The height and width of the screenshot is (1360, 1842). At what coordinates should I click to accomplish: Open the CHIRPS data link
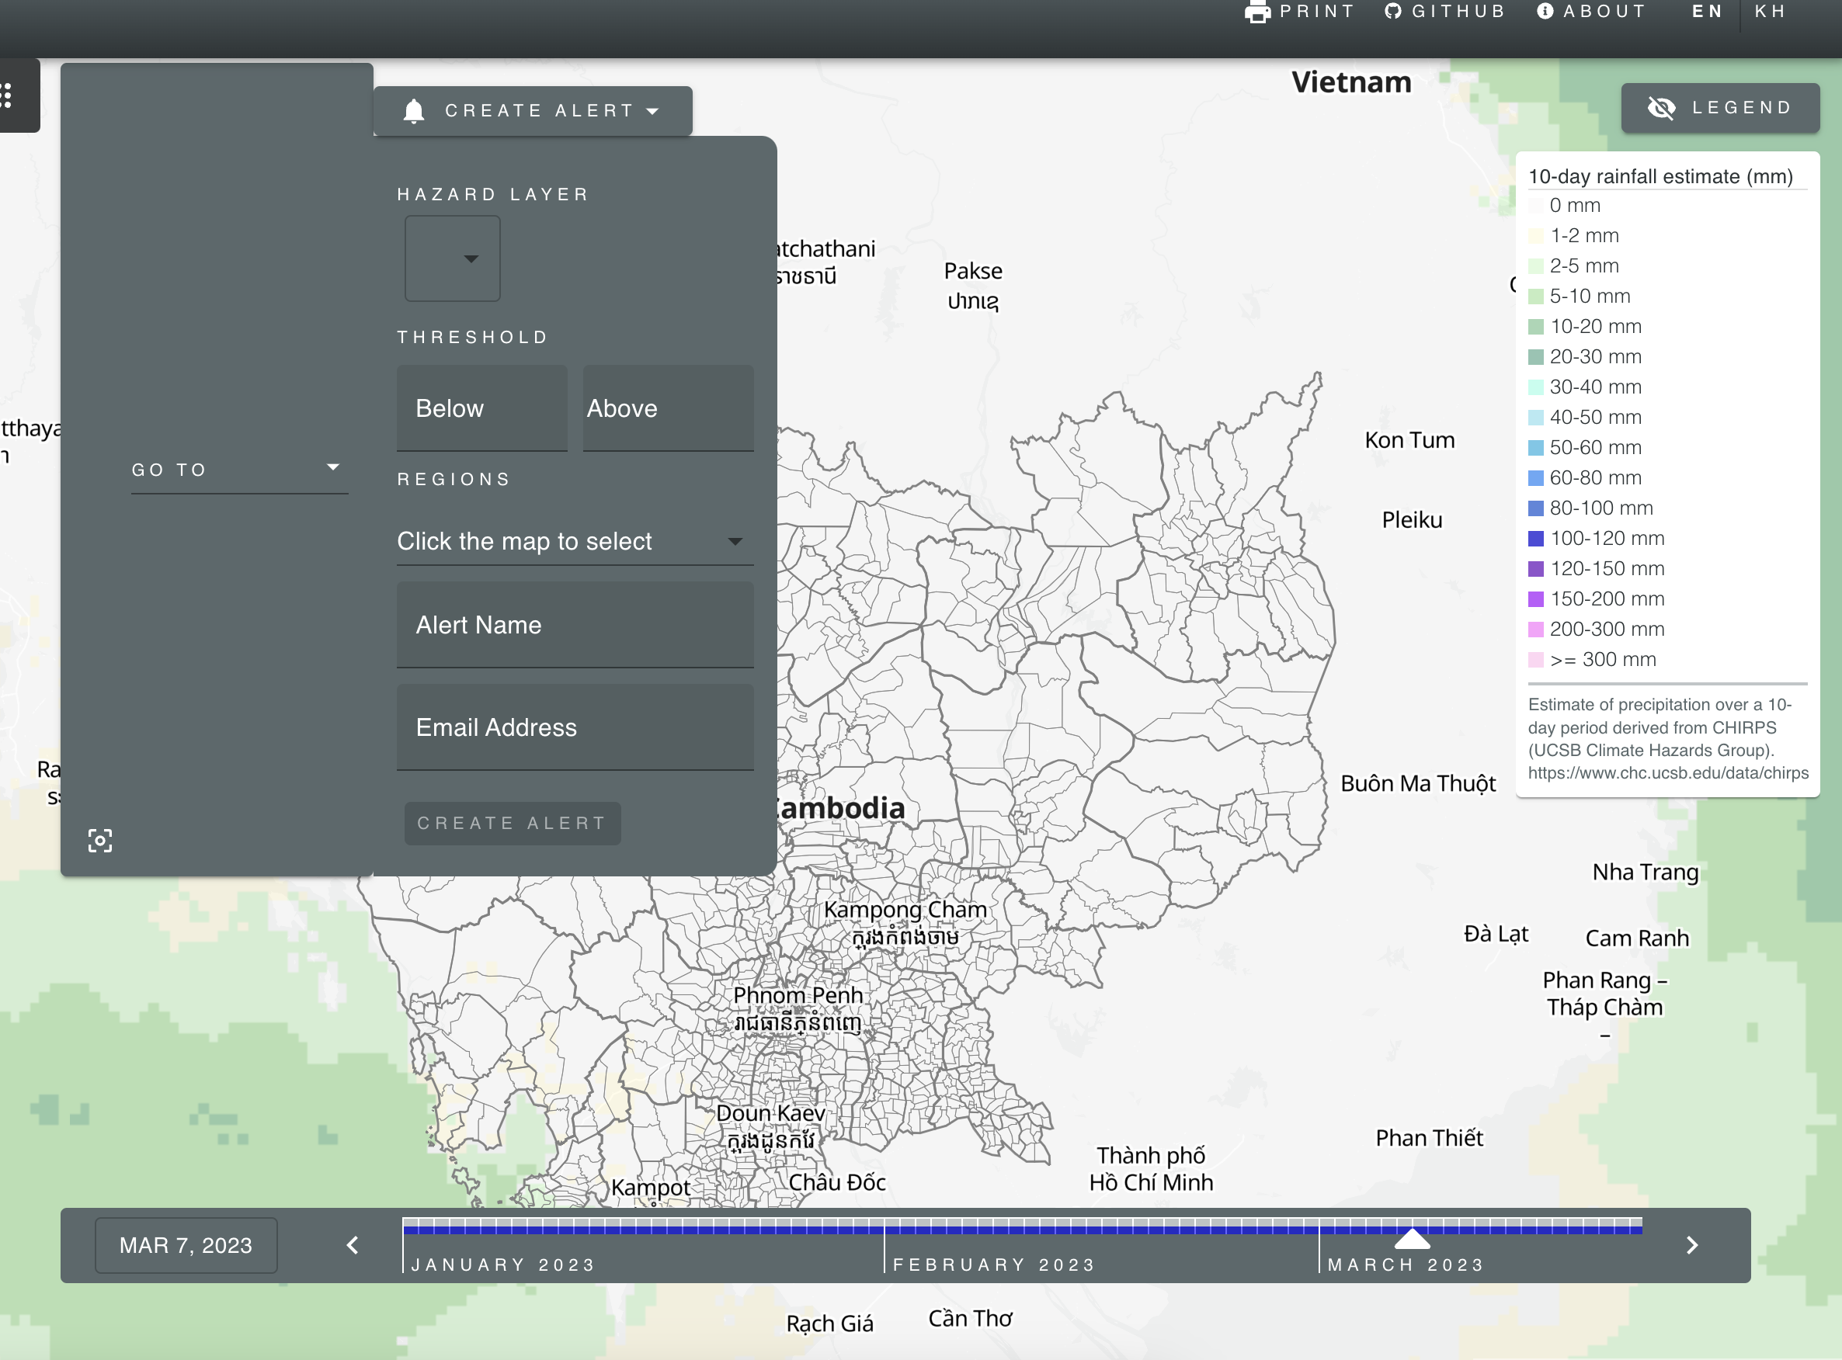1667,773
